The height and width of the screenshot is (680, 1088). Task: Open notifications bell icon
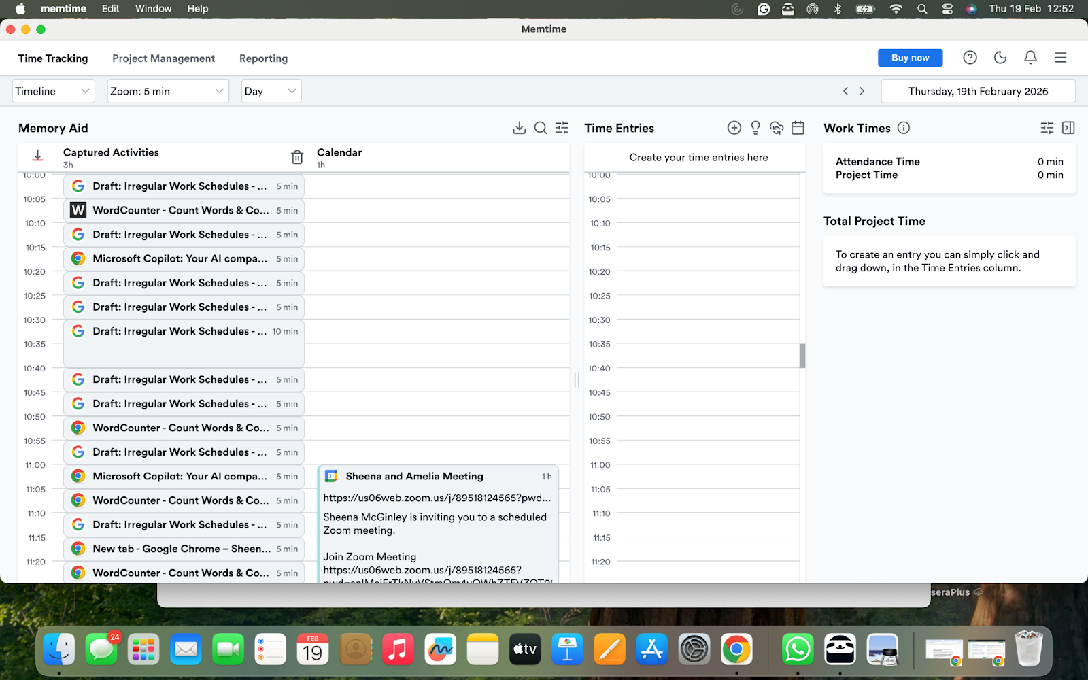click(x=1030, y=58)
